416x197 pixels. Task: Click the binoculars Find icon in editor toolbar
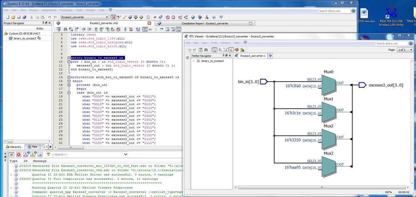[x=65, y=30]
